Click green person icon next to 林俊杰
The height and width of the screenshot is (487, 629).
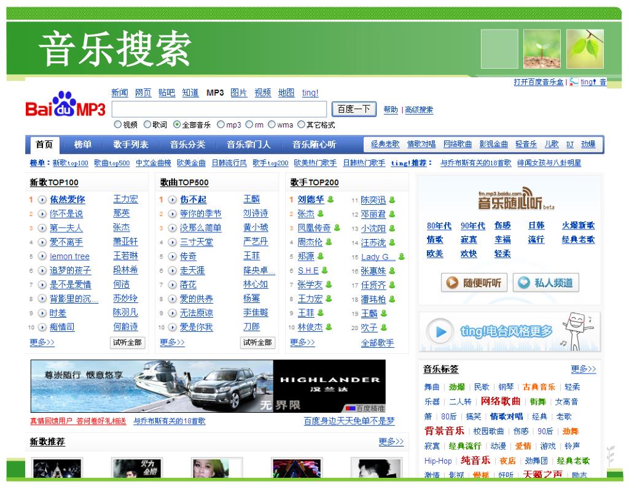[329, 327]
